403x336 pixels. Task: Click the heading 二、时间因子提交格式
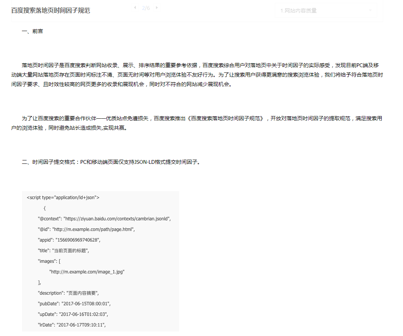click(111, 162)
